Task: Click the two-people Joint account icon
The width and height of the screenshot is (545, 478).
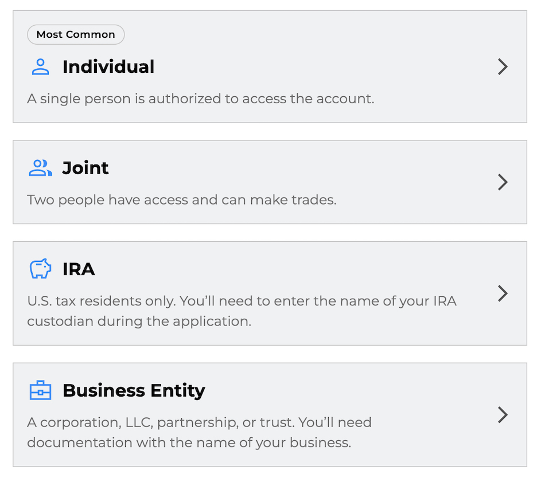Action: (40, 168)
